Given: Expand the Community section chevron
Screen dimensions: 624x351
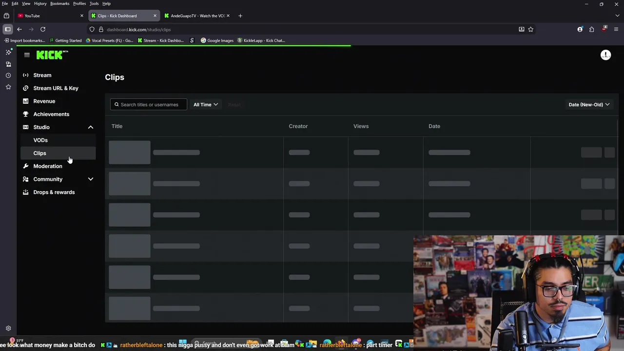Looking at the screenshot, I should coord(91,179).
